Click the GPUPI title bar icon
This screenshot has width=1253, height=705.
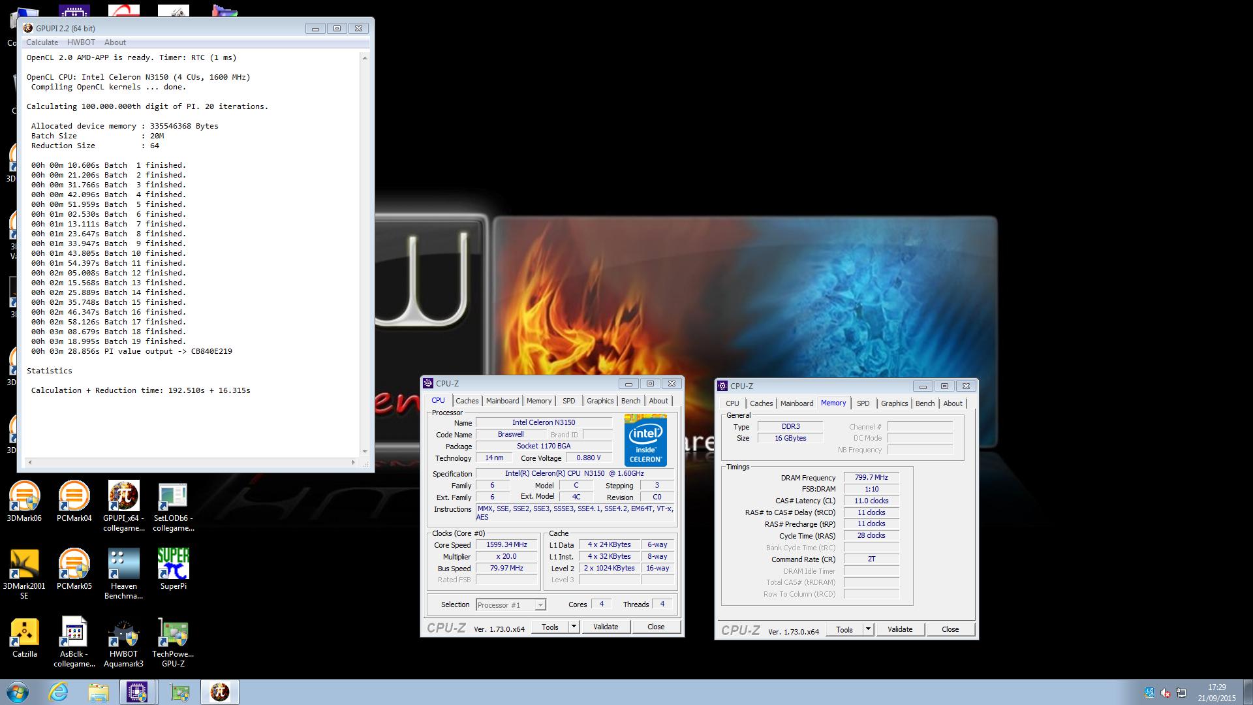coord(28,28)
